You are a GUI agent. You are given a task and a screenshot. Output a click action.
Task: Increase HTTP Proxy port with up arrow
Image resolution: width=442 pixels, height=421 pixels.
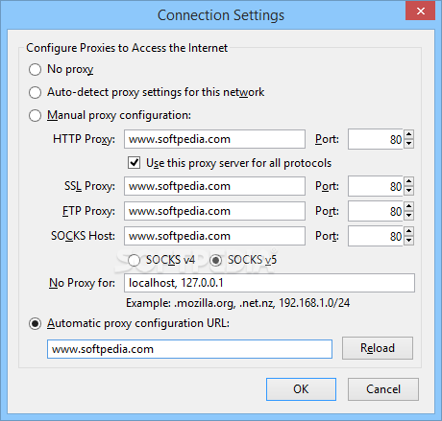(408, 134)
